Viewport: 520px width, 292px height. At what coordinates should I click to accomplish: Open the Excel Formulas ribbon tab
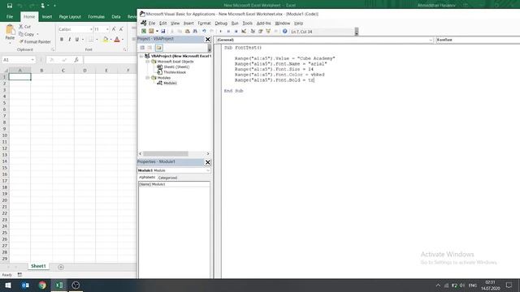pyautogui.click(x=96, y=16)
